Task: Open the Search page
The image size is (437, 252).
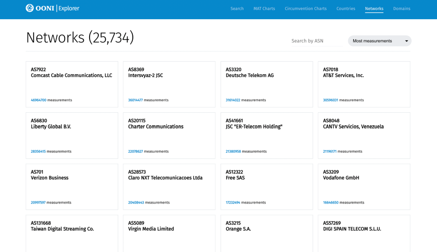Action: [x=237, y=9]
